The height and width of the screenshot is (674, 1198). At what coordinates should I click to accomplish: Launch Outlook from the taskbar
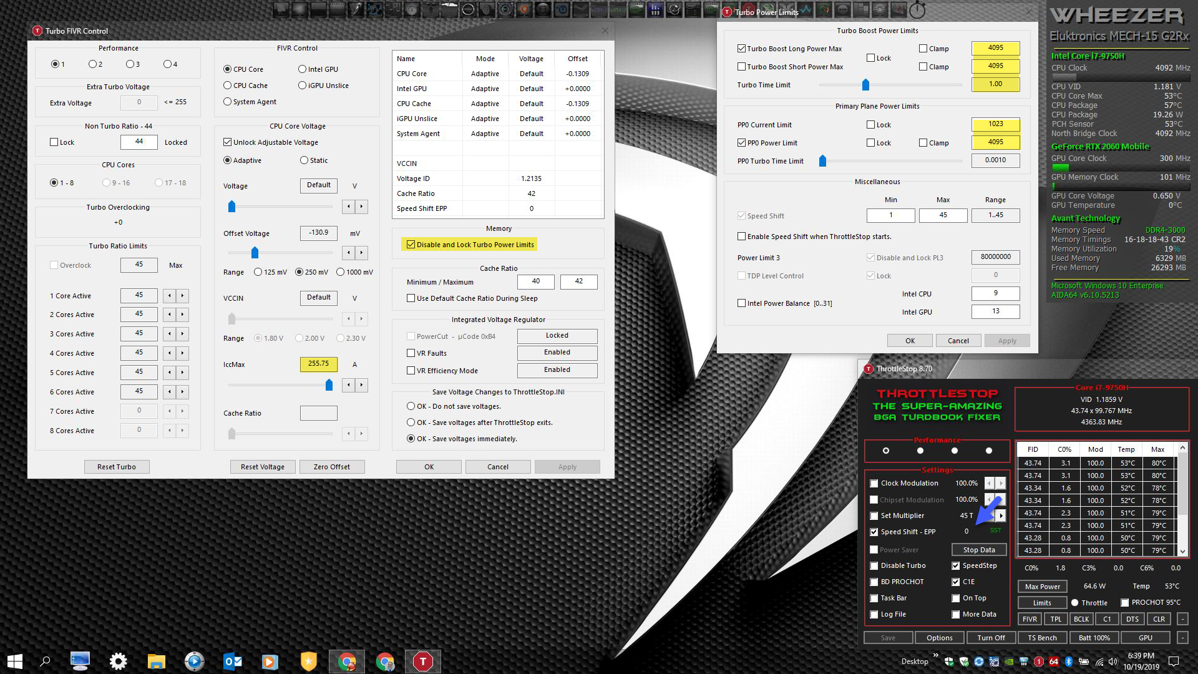(x=233, y=661)
